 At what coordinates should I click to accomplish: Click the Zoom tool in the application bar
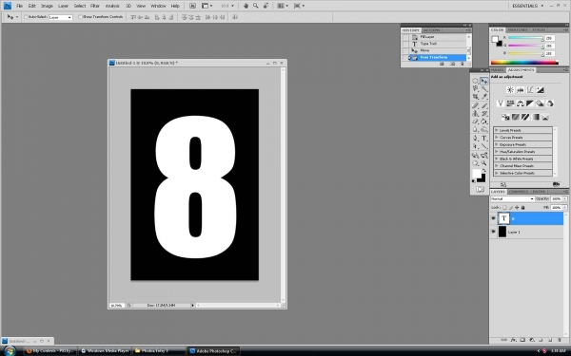point(256,6)
